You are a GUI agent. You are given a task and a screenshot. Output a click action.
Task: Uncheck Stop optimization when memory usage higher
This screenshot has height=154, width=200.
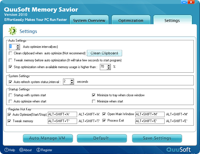pyautogui.click(x=10, y=67)
